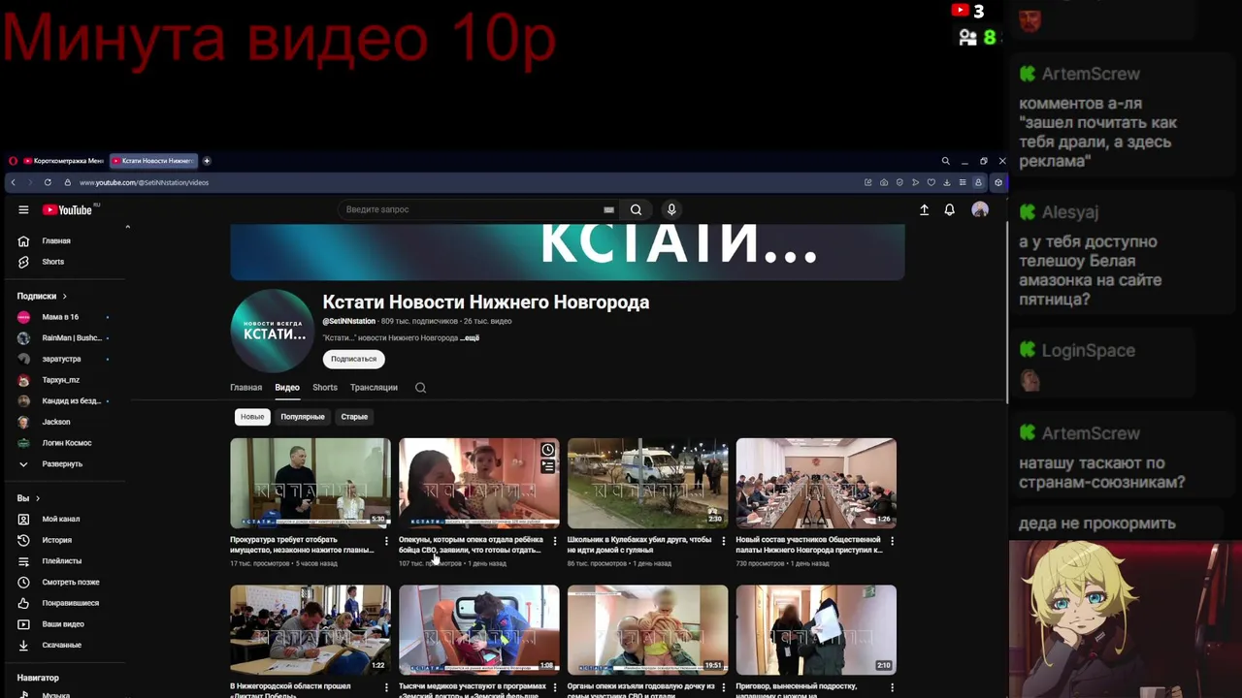This screenshot has height=698, width=1242.
Task: Select the Популярные sort chip
Action: (303, 417)
